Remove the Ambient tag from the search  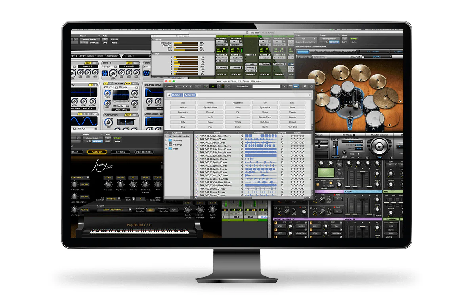[x=194, y=95]
